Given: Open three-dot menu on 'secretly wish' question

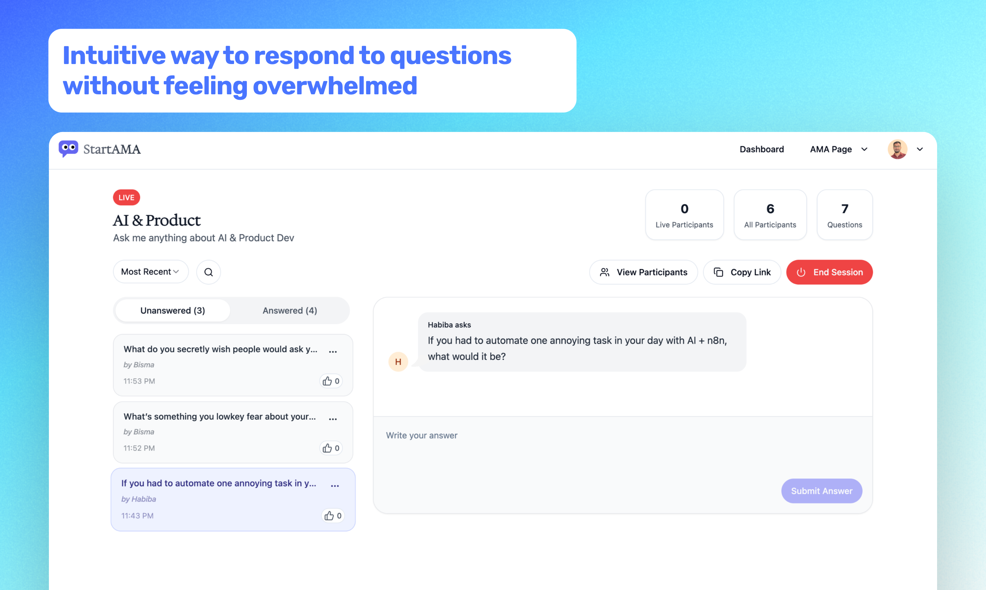Looking at the screenshot, I should click(333, 351).
